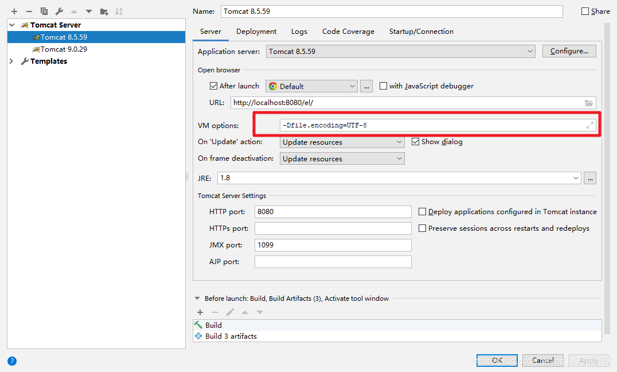Switch to the Startup/Connection tab
Screen dimensions: 617x372
tap(421, 32)
